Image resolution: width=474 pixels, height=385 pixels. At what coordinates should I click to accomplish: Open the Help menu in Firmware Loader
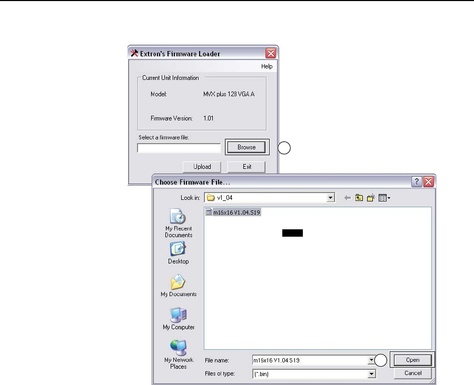click(x=266, y=66)
